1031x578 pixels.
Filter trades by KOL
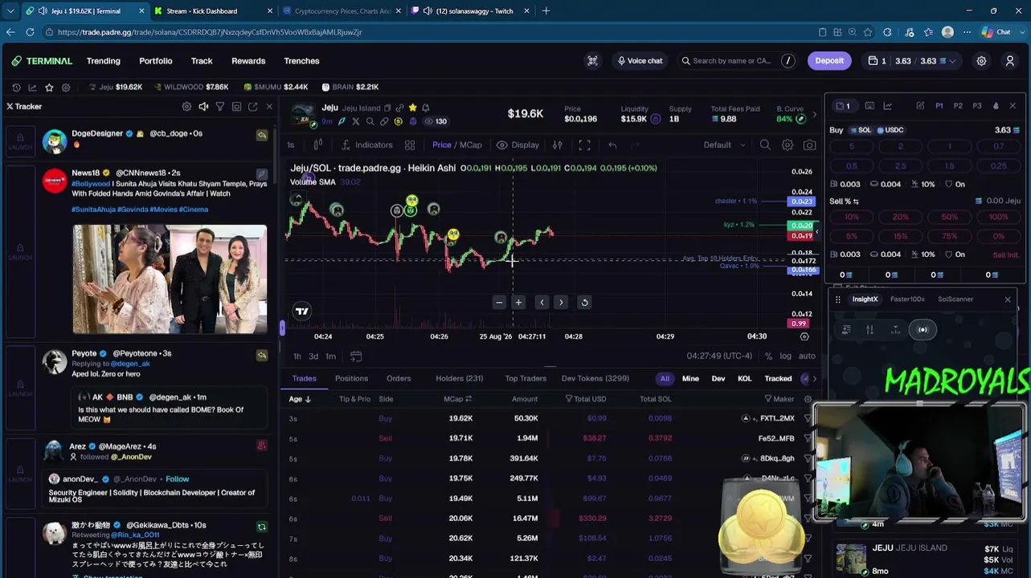click(x=744, y=379)
